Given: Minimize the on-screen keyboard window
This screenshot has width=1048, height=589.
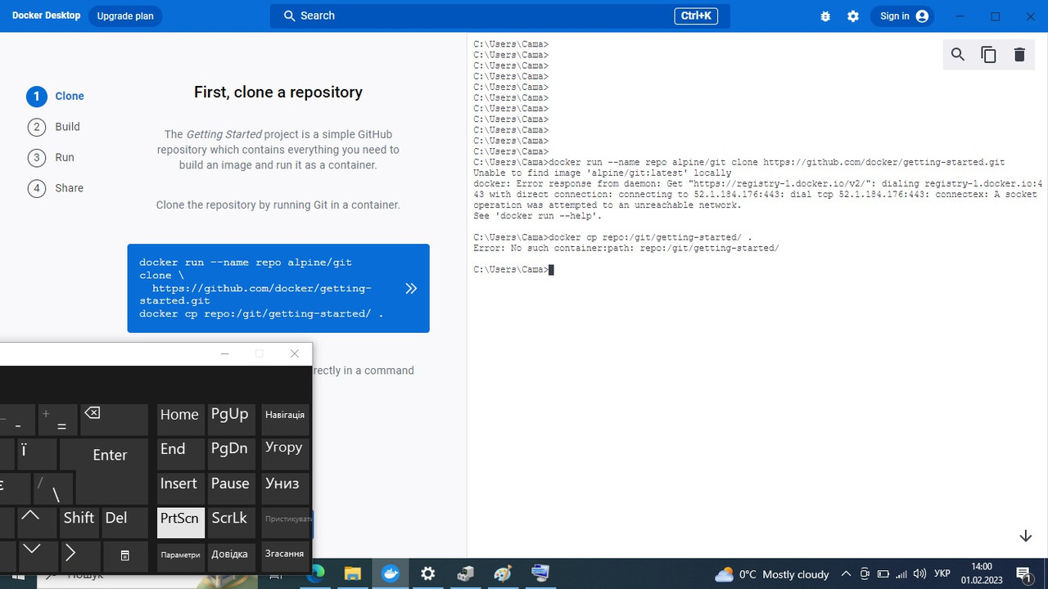Looking at the screenshot, I should coord(225,353).
